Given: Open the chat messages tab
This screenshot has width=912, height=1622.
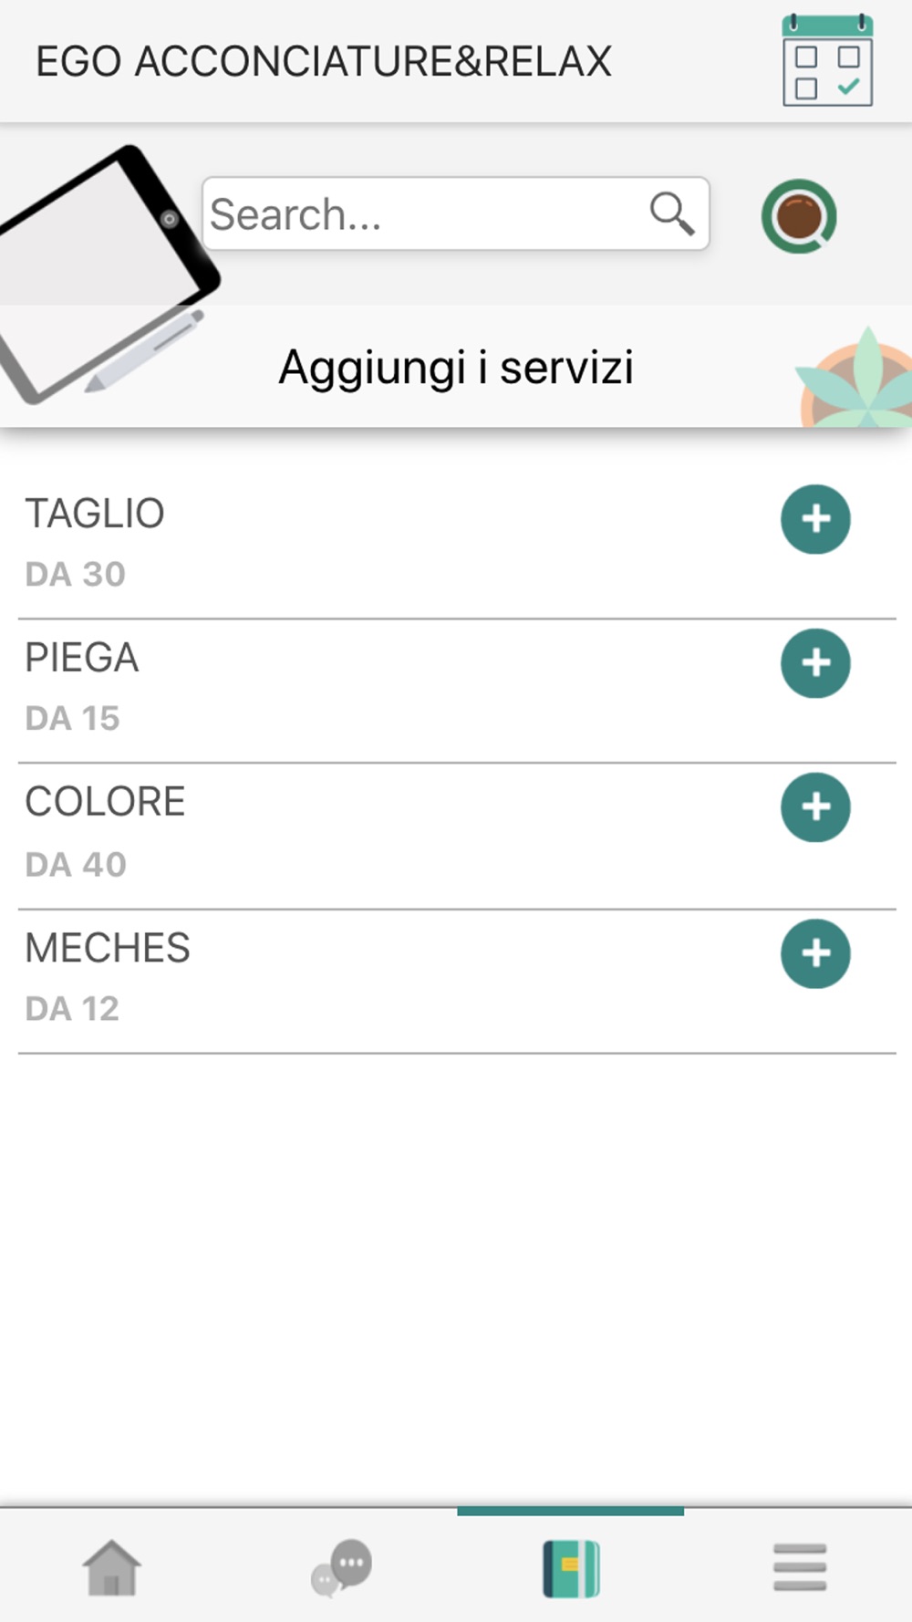Looking at the screenshot, I should coord(342,1567).
